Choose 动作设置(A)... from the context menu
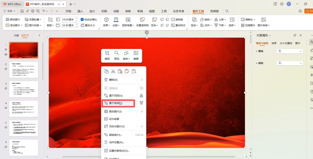 coord(124,142)
